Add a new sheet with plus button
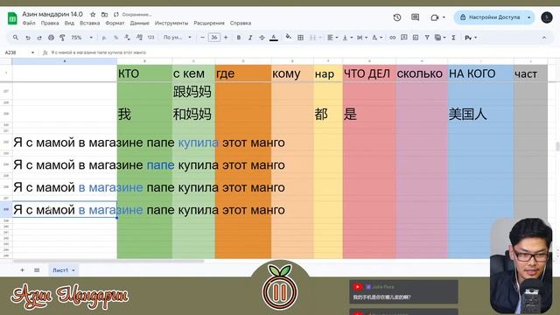The height and width of the screenshot is (315, 560). 22,270
